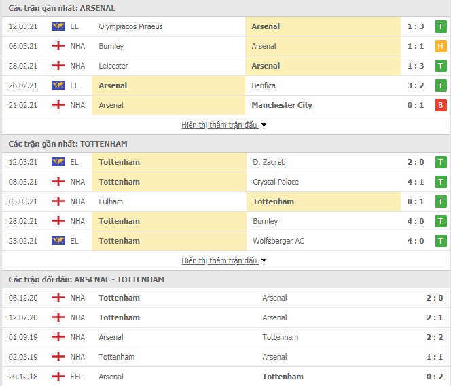Click the dropdown arrow under Tottenham recent matches
451x386 pixels.
click(x=264, y=260)
